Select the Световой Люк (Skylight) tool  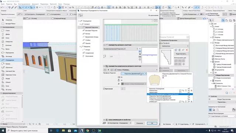click(10, 71)
